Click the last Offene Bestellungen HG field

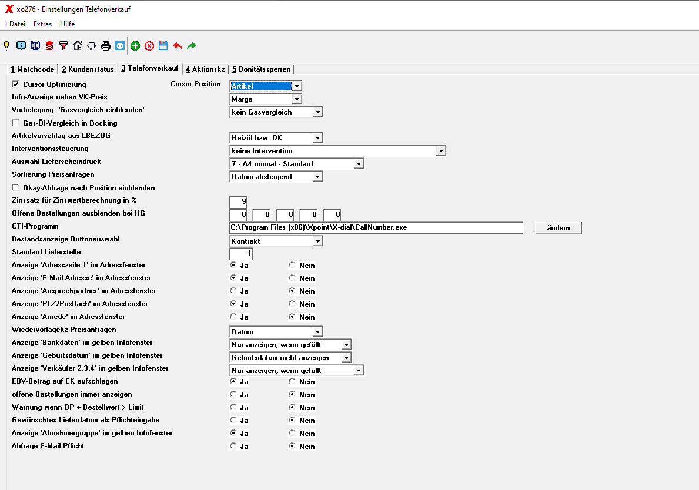[332, 214]
